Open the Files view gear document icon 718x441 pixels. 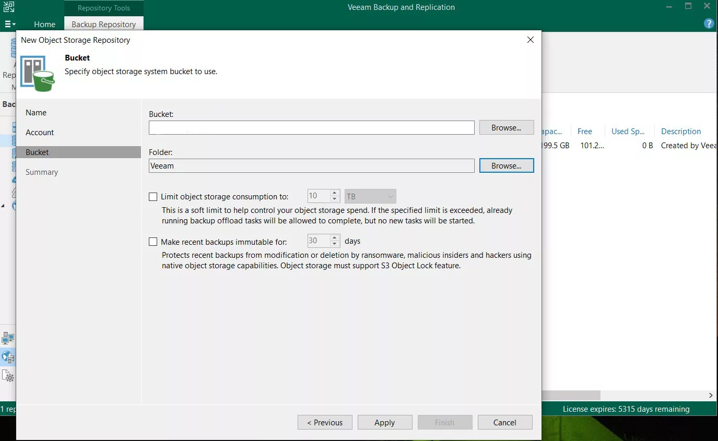(8, 376)
